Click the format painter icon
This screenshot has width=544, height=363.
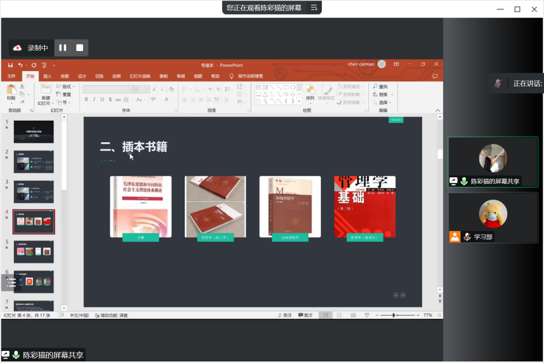[x=22, y=102]
